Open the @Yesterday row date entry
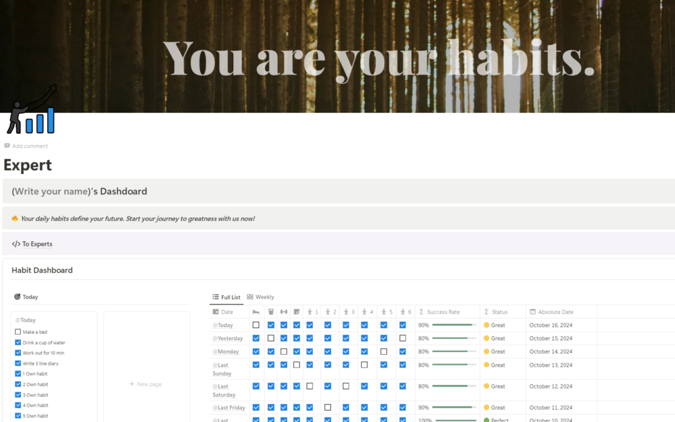The height and width of the screenshot is (422, 675). coord(228,338)
